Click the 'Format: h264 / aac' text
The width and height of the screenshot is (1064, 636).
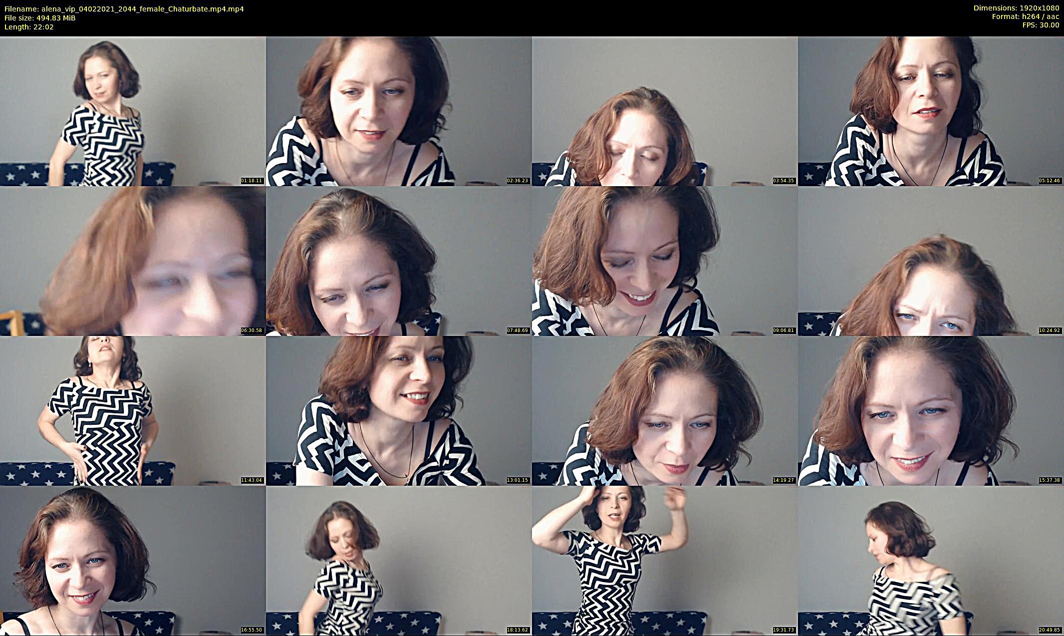[1025, 16]
